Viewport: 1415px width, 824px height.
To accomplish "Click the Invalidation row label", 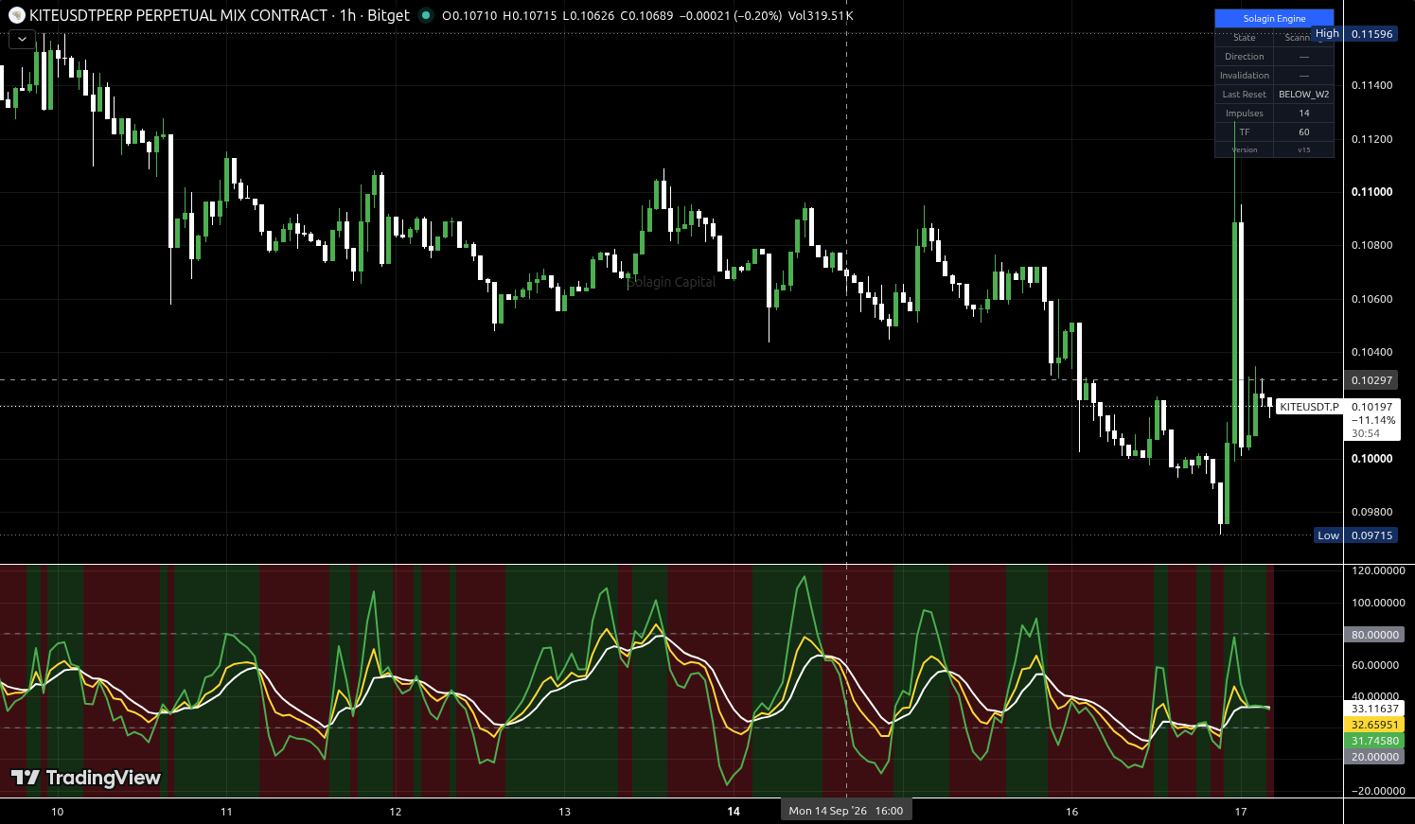I will pyautogui.click(x=1244, y=76).
